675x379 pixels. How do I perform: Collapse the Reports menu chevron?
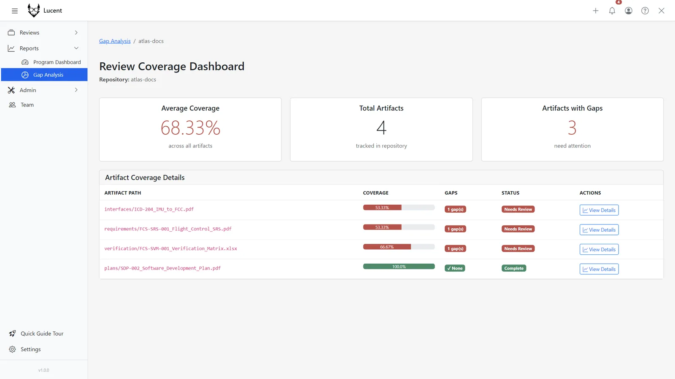(76, 48)
